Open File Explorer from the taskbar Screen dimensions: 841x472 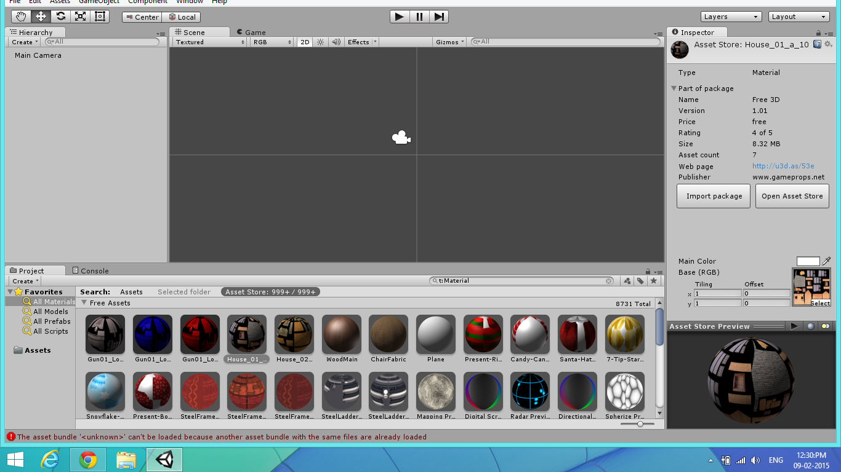[126, 460]
